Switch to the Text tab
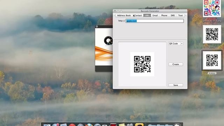 tap(180, 15)
